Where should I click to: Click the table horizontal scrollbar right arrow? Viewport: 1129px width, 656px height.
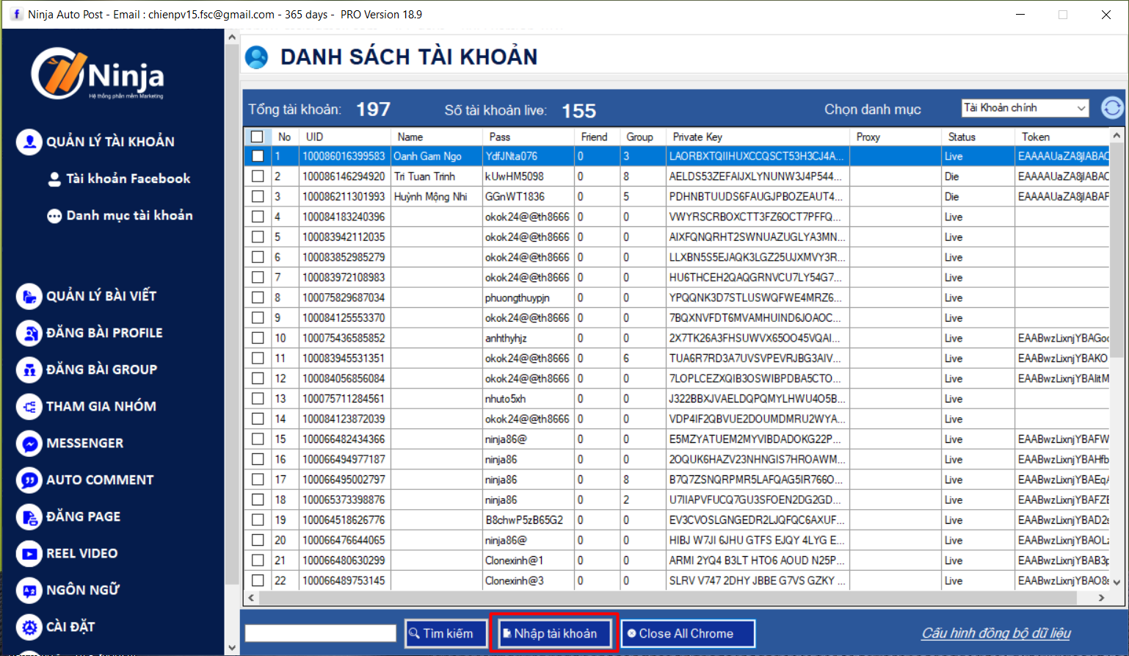pyautogui.click(x=1101, y=598)
